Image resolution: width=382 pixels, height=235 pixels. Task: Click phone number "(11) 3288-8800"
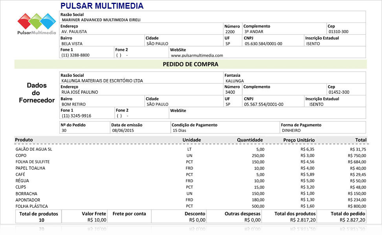tap(75, 55)
